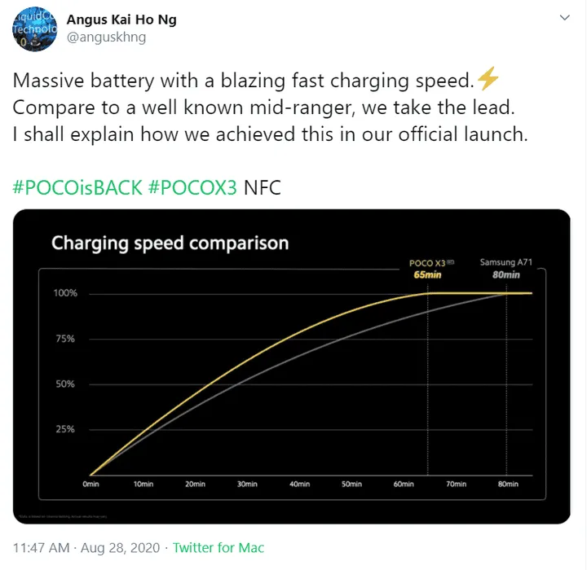Viewport: 587px width, 570px height.
Task: Open the tweet options chevron menu
Action: click(x=565, y=18)
